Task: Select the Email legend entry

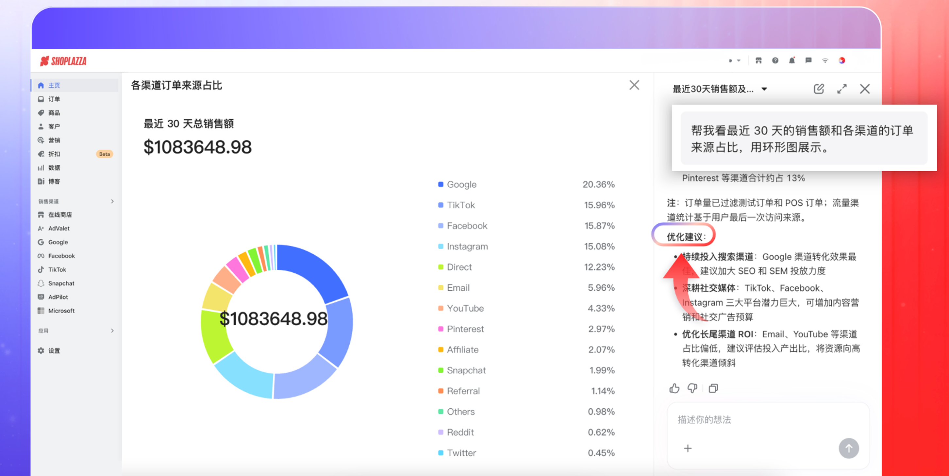Action: coord(526,287)
